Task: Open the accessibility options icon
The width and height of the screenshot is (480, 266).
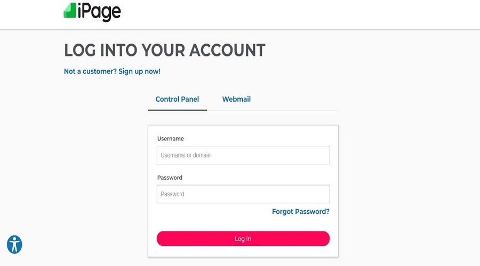Action: (14, 244)
